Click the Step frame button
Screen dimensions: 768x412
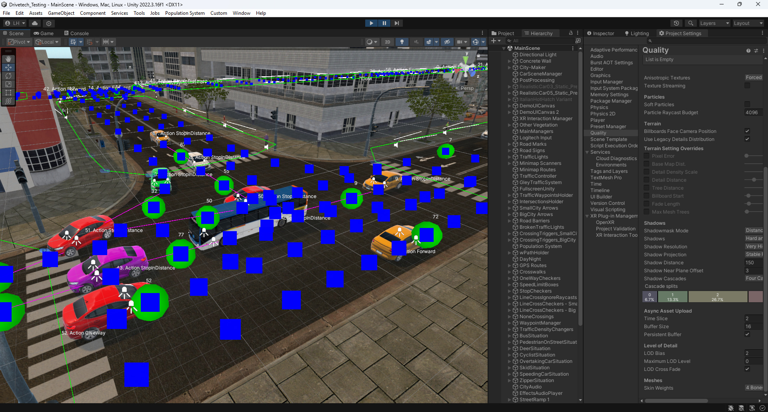click(396, 23)
